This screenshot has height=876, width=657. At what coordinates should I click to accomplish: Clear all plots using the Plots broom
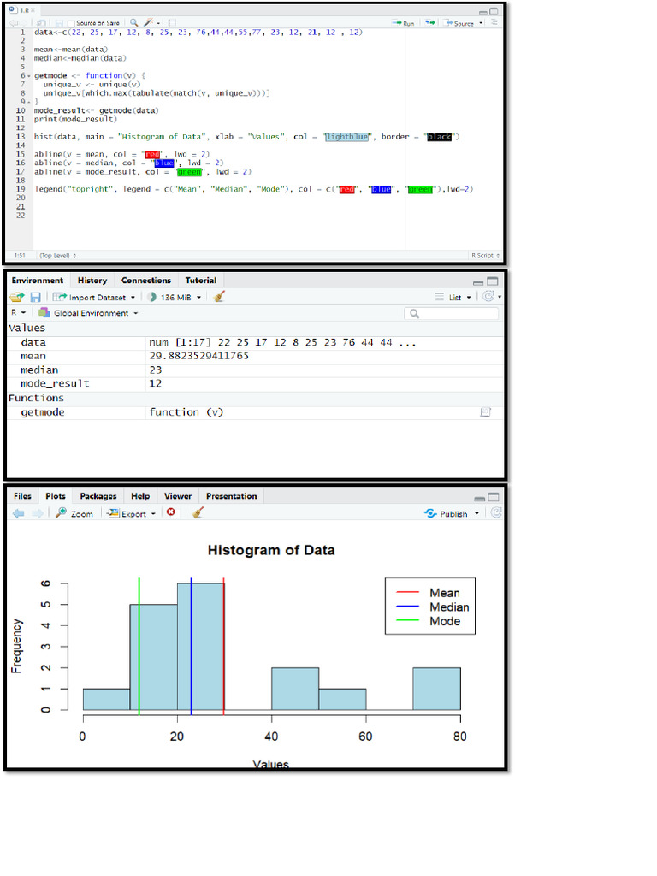coord(198,512)
